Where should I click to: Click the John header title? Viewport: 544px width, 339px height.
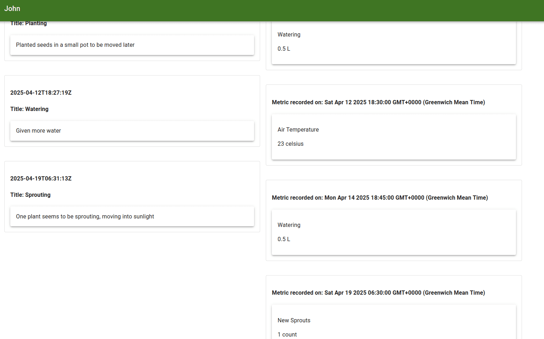click(x=12, y=9)
